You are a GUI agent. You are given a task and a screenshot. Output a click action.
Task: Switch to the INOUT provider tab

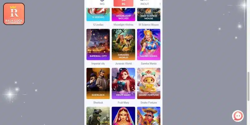tap(145, 3)
